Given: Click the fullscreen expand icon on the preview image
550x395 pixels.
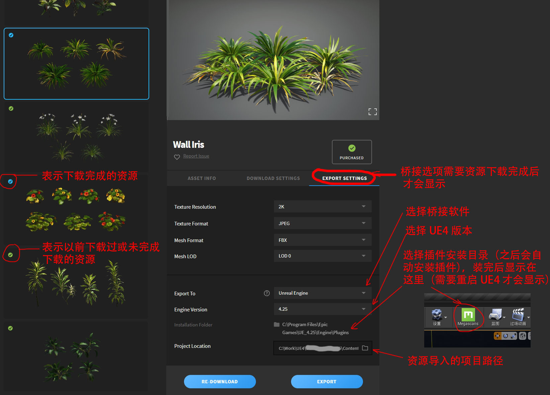Looking at the screenshot, I should coord(372,112).
